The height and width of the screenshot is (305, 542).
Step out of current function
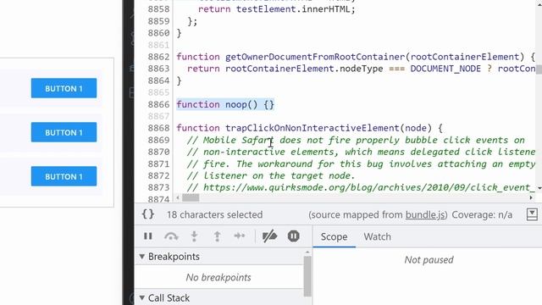click(217, 236)
